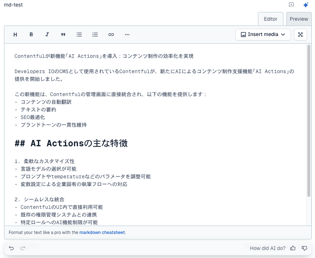Open the Insert media dropdown
315x258 pixels.
tap(263, 35)
